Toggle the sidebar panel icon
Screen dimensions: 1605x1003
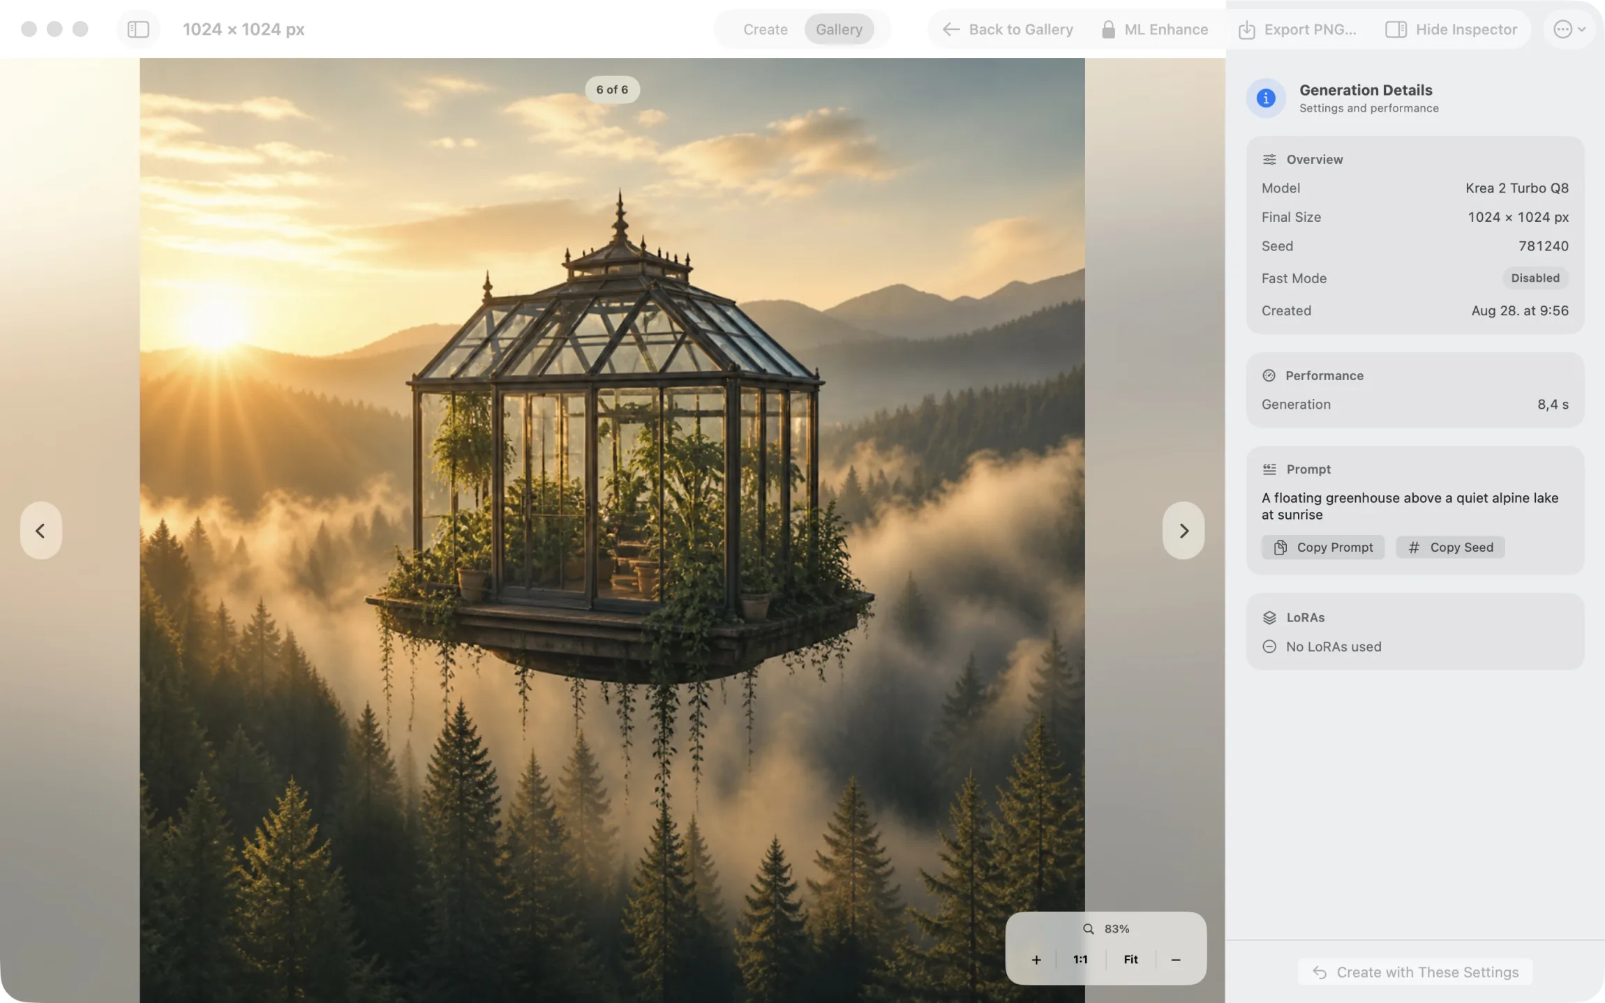[x=138, y=29]
